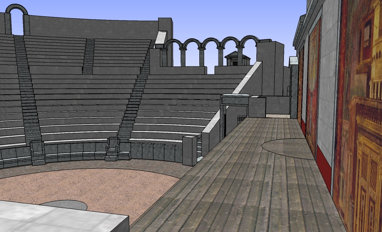Select the gray wall panel between frescoes
This screenshot has width=382, height=232.
pyautogui.click(x=328, y=80)
